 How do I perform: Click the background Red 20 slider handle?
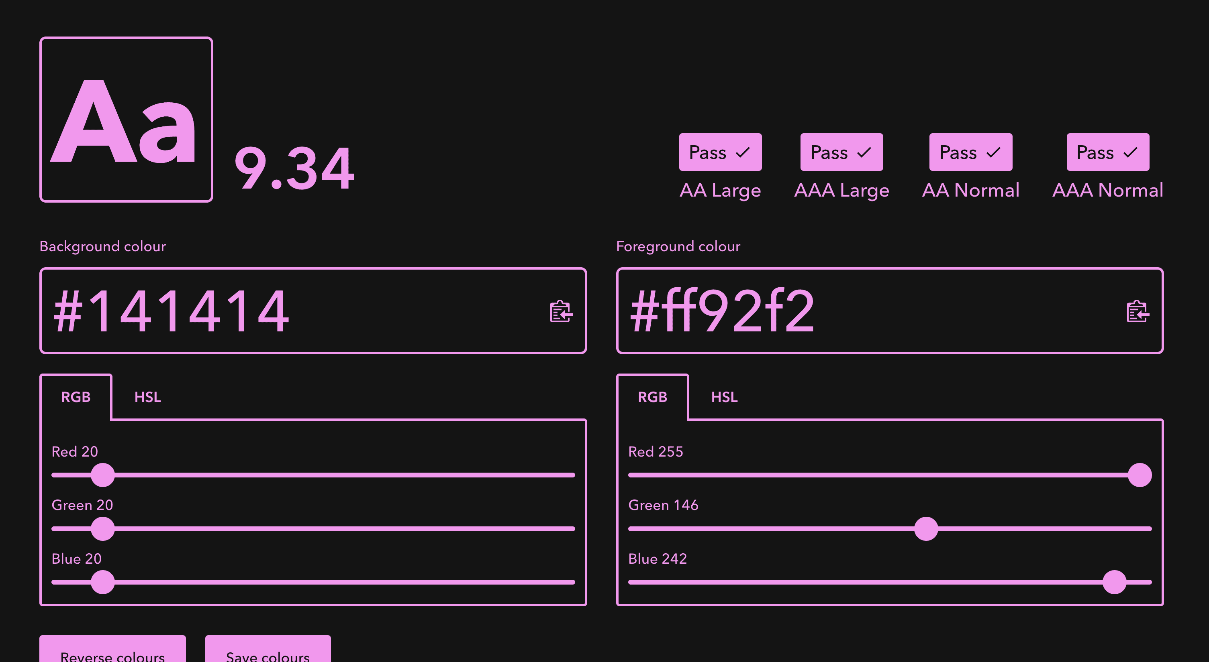click(x=103, y=475)
